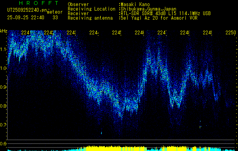
Task: Select the Observer field label
Action: [x=78, y=5]
